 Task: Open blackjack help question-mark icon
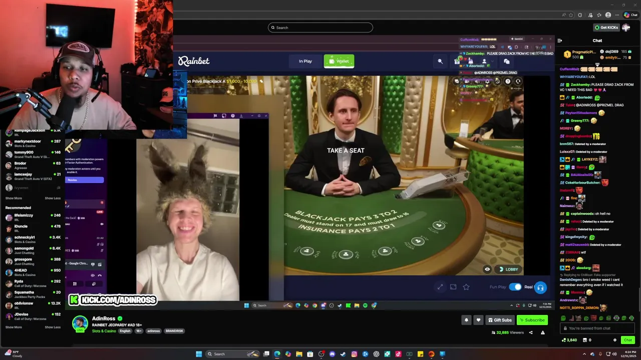[x=508, y=81]
